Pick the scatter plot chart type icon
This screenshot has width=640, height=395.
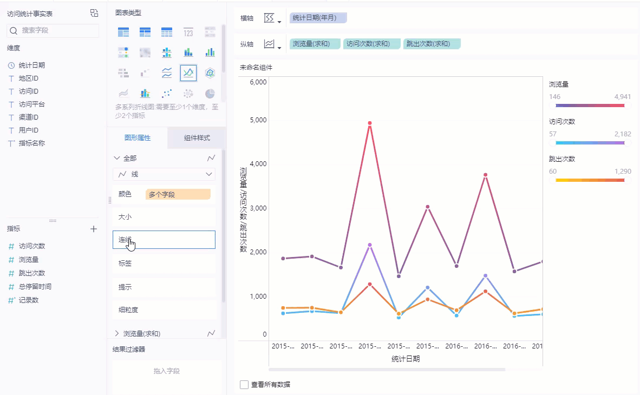tap(167, 93)
